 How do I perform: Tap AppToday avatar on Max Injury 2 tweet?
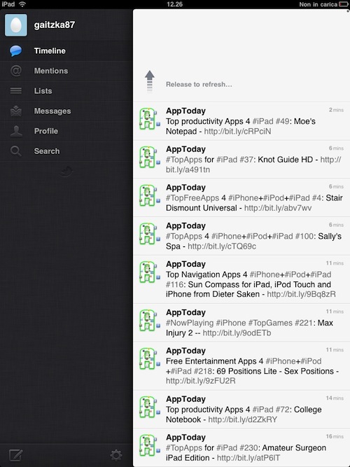coord(150,321)
